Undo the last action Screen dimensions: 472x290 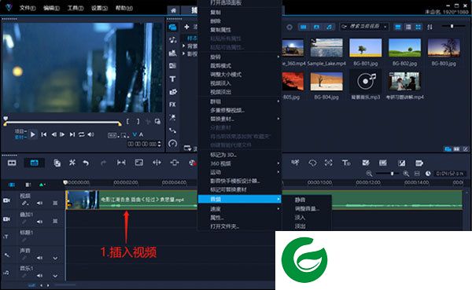[x=86, y=163]
